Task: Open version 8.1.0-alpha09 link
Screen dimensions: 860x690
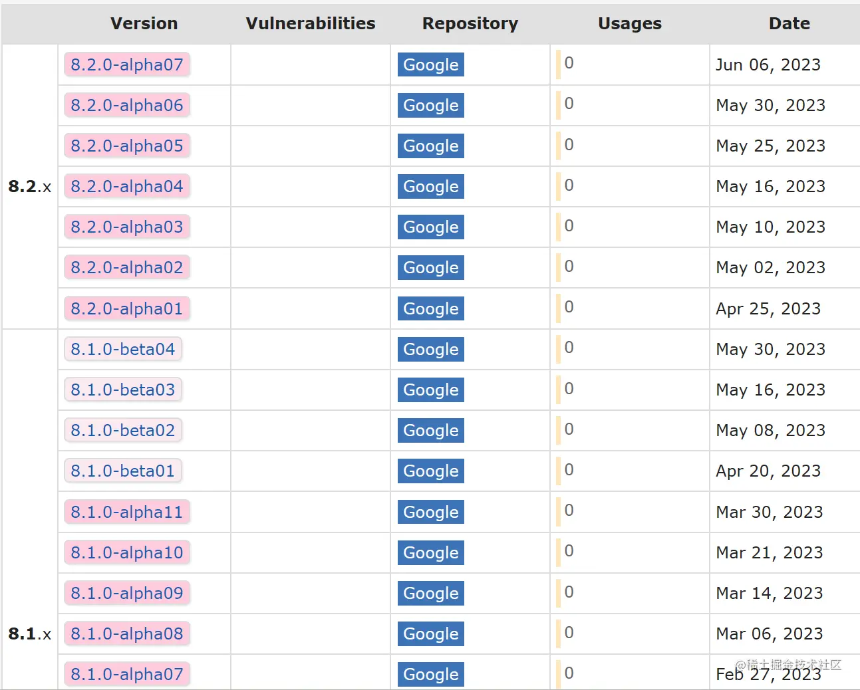Action: pos(127,593)
